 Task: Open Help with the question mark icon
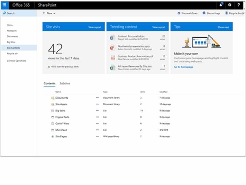coord(239,5)
